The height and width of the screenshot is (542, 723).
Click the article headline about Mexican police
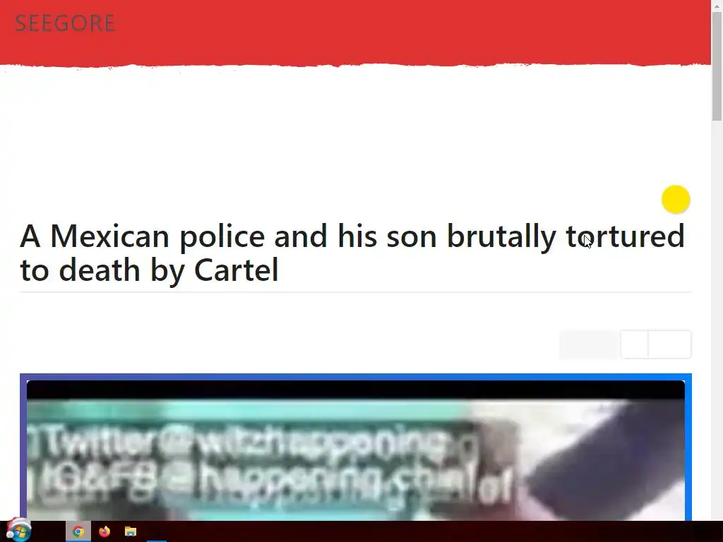pyautogui.click(x=352, y=253)
